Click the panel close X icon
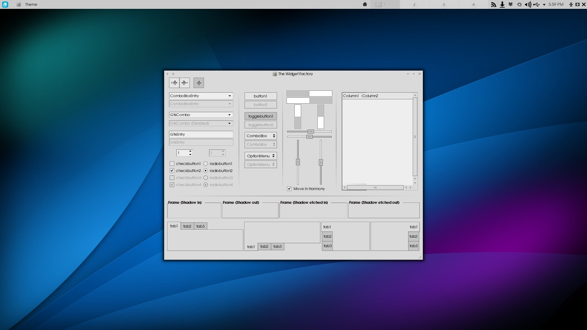Image resolution: width=587 pixels, height=330 pixels. 584,5
